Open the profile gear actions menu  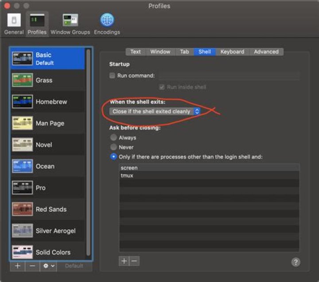tap(49, 266)
